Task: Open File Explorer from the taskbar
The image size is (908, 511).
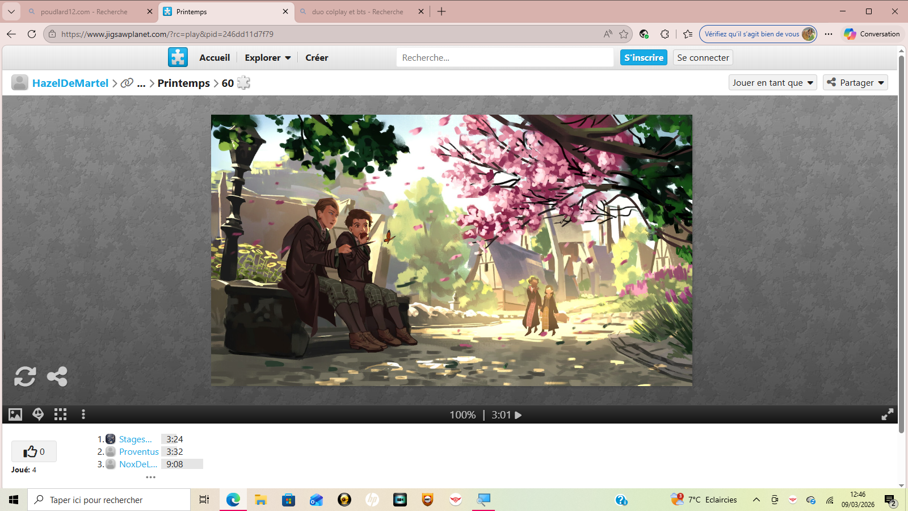Action: pyautogui.click(x=260, y=500)
